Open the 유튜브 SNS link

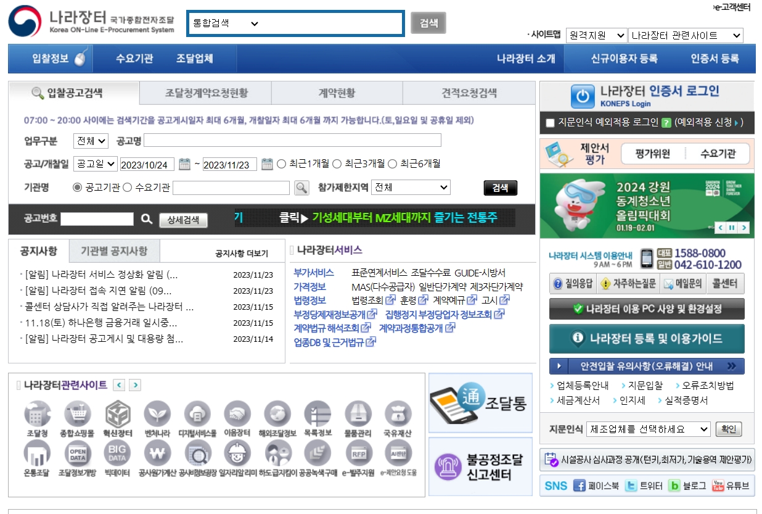point(731,486)
